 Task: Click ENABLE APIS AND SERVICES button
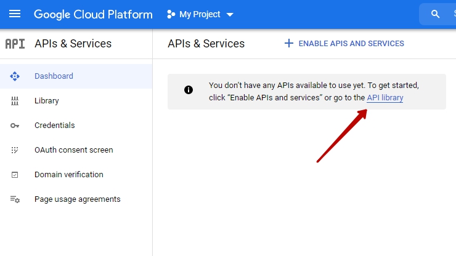[344, 43]
